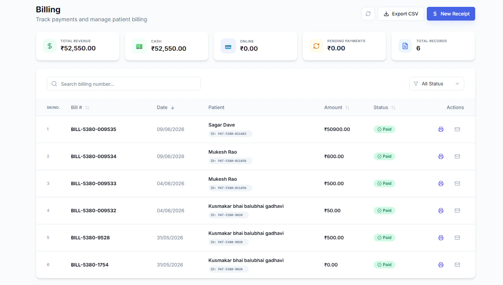Click Kusmakar bhai in BILL-5380-1754 row
Screen dimensions: 503x285
pyautogui.click(x=246, y=260)
